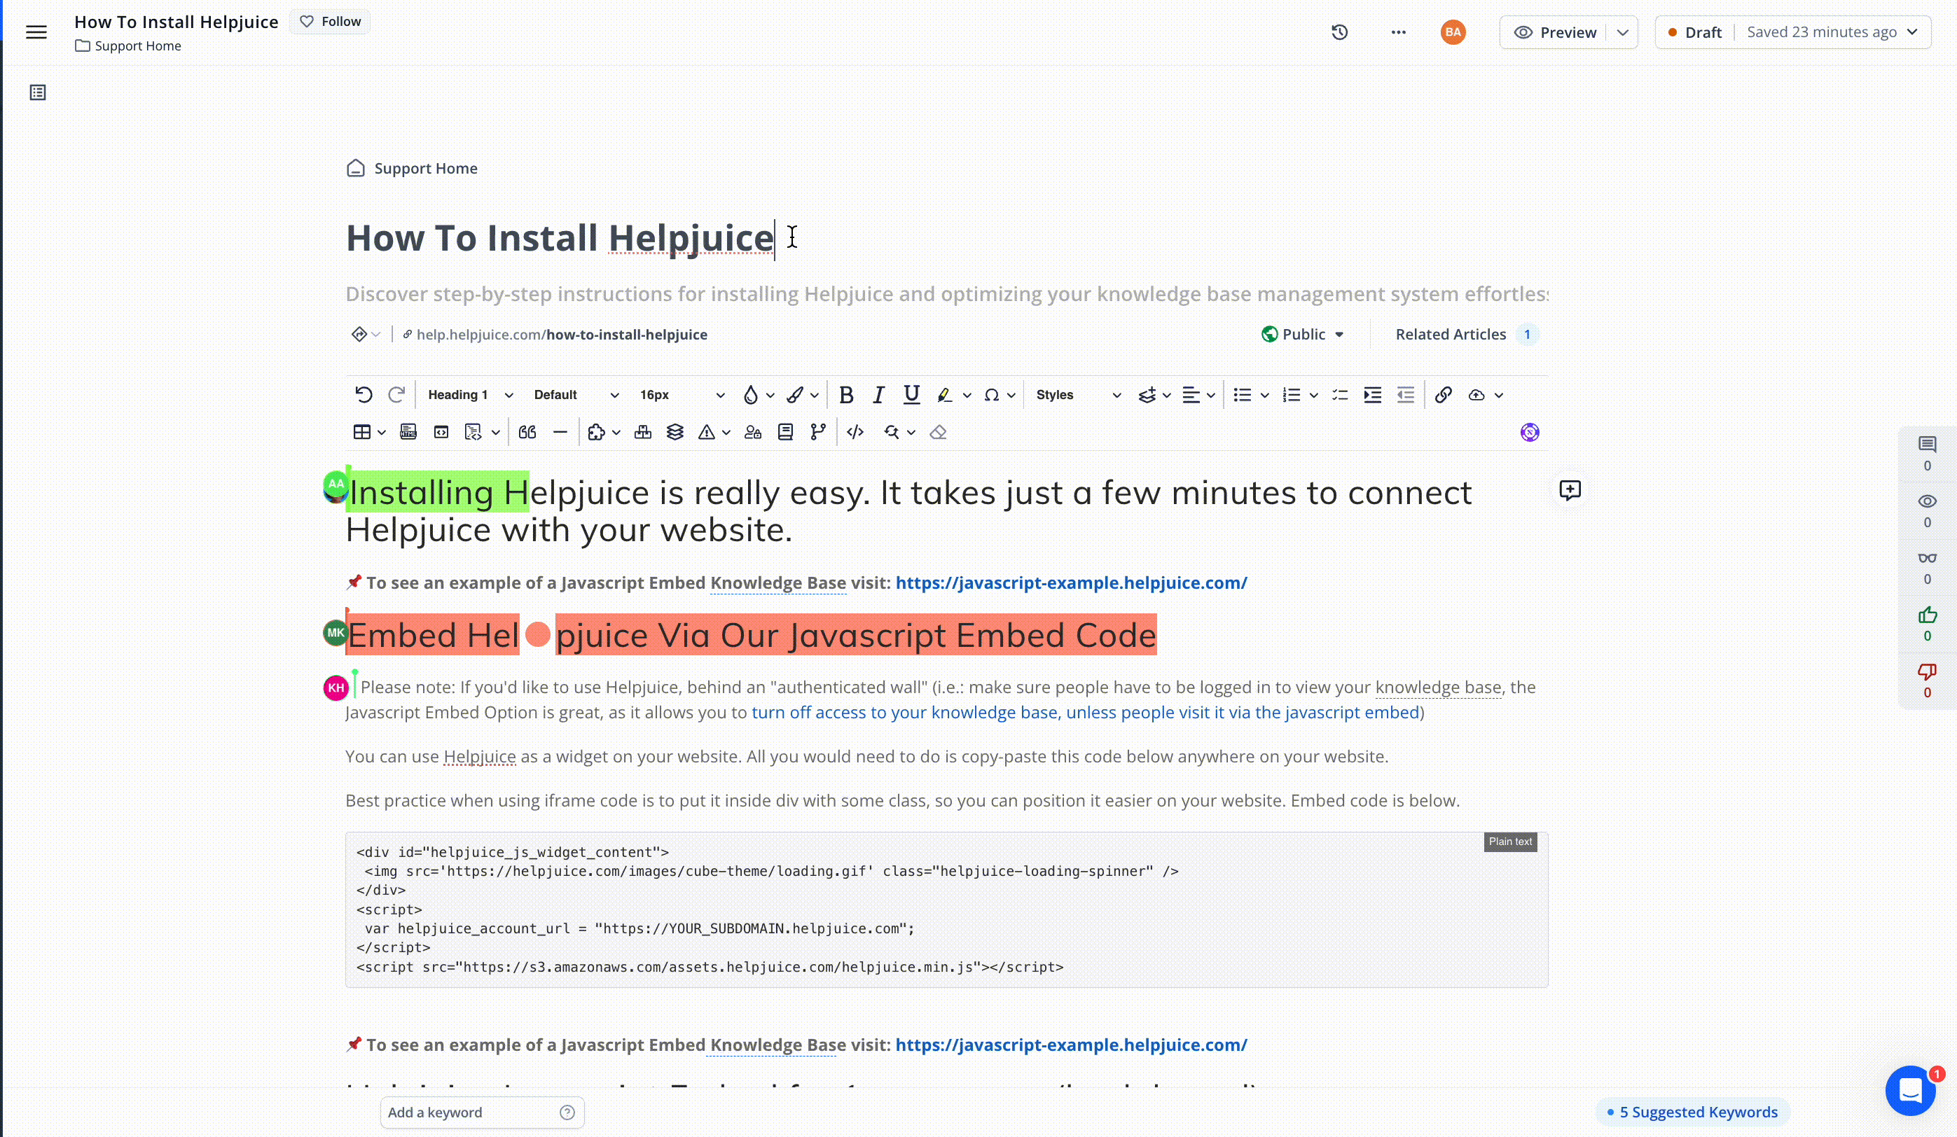Screen dimensions: 1957x1137
Task: Open the Support Home breadcrumb in header
Action: 128,46
